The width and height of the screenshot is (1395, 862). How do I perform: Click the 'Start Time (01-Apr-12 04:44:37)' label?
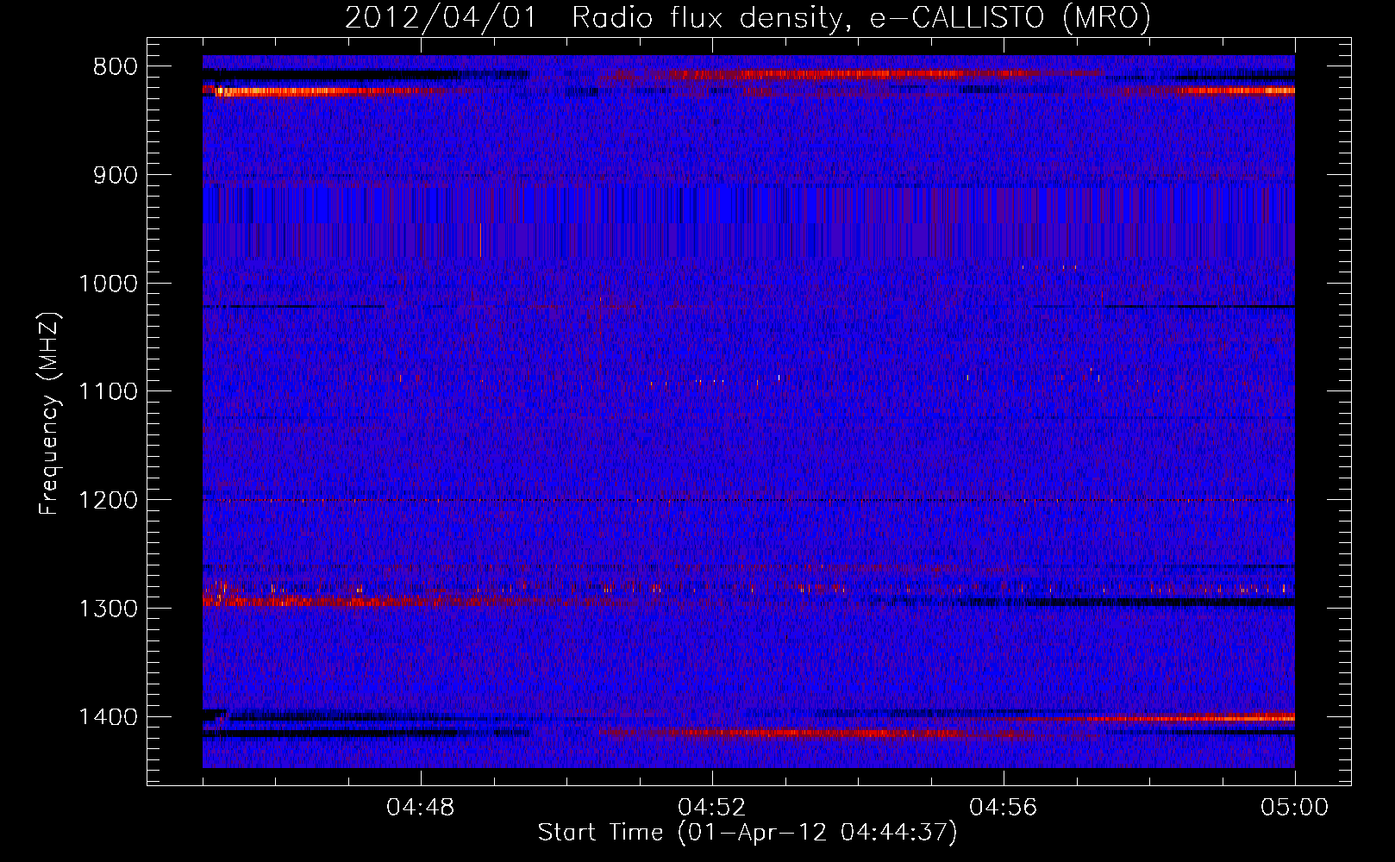(x=748, y=833)
